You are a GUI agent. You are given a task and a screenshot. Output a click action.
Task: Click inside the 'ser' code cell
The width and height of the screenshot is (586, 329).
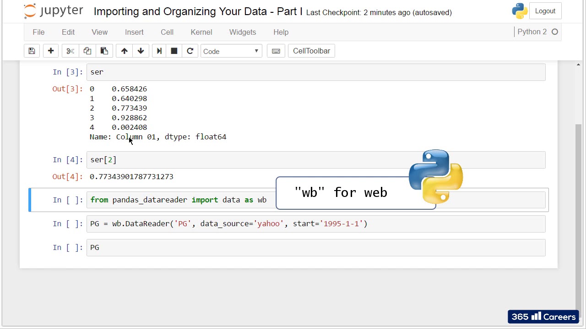(316, 72)
